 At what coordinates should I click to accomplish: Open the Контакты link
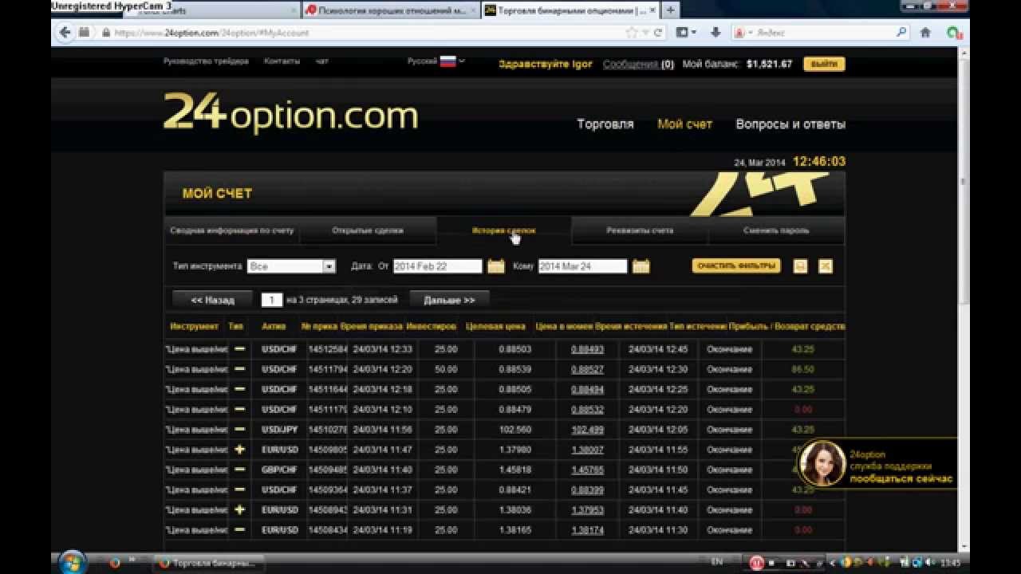click(x=282, y=61)
